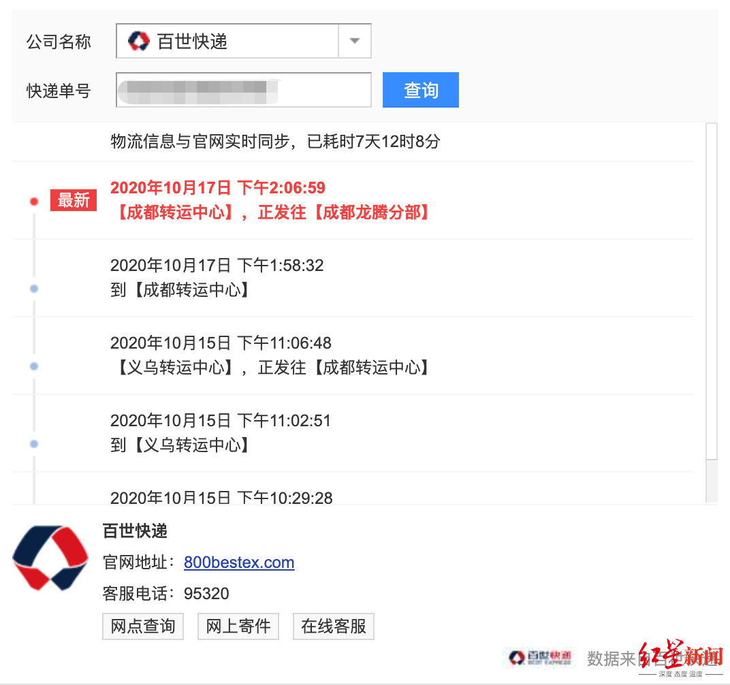Click the 已耗时7天12时8分 status text
This screenshot has height=685, width=730.
pos(373,141)
